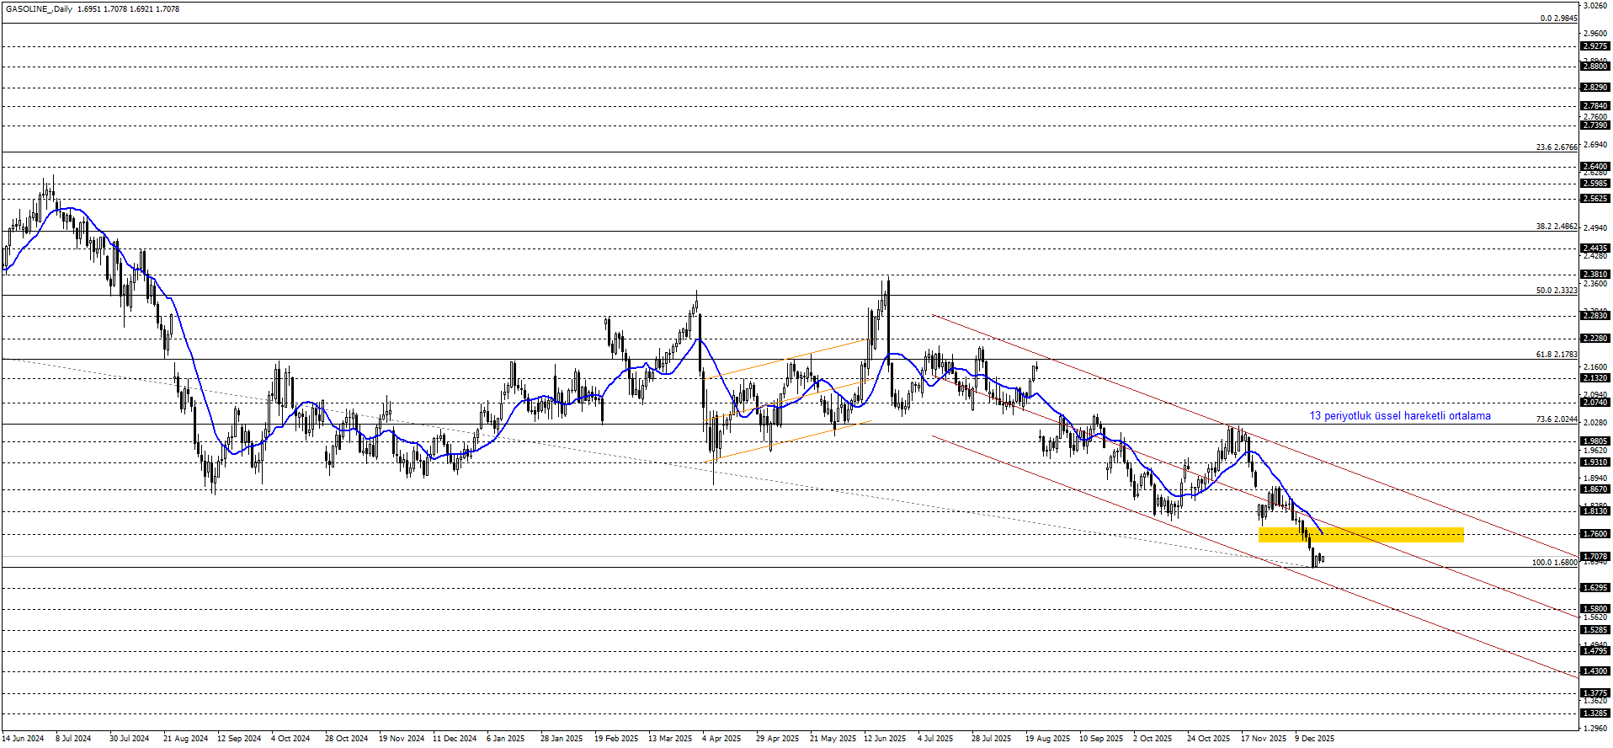Screen dimensions: 1613x748
Task: Select the 0.0 2.9845 Fibonacci level label
Action: tap(1558, 19)
